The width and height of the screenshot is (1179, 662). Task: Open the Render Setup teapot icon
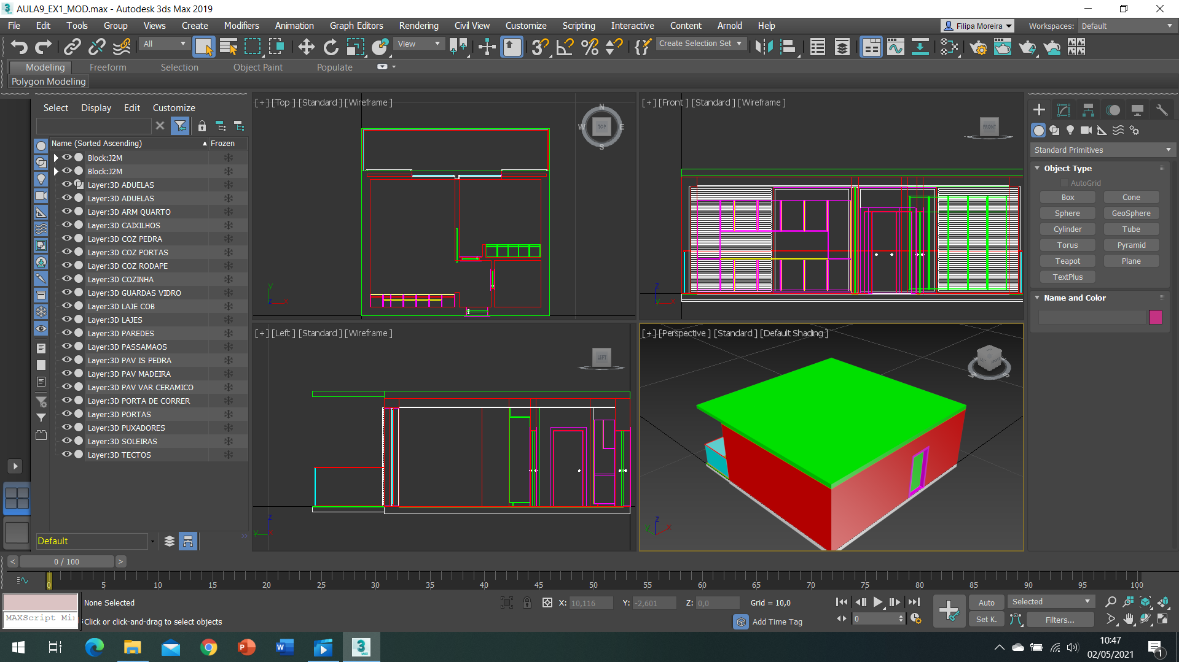978,47
